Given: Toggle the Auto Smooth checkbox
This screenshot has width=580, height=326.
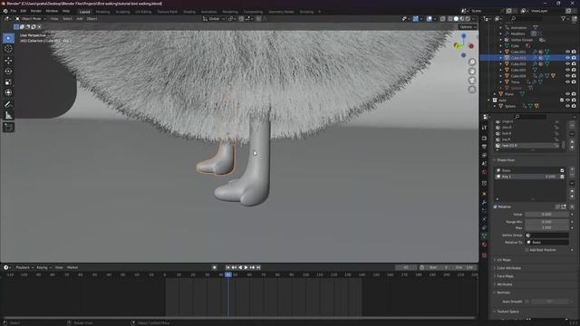Looking at the screenshot, I should pyautogui.click(x=527, y=302).
